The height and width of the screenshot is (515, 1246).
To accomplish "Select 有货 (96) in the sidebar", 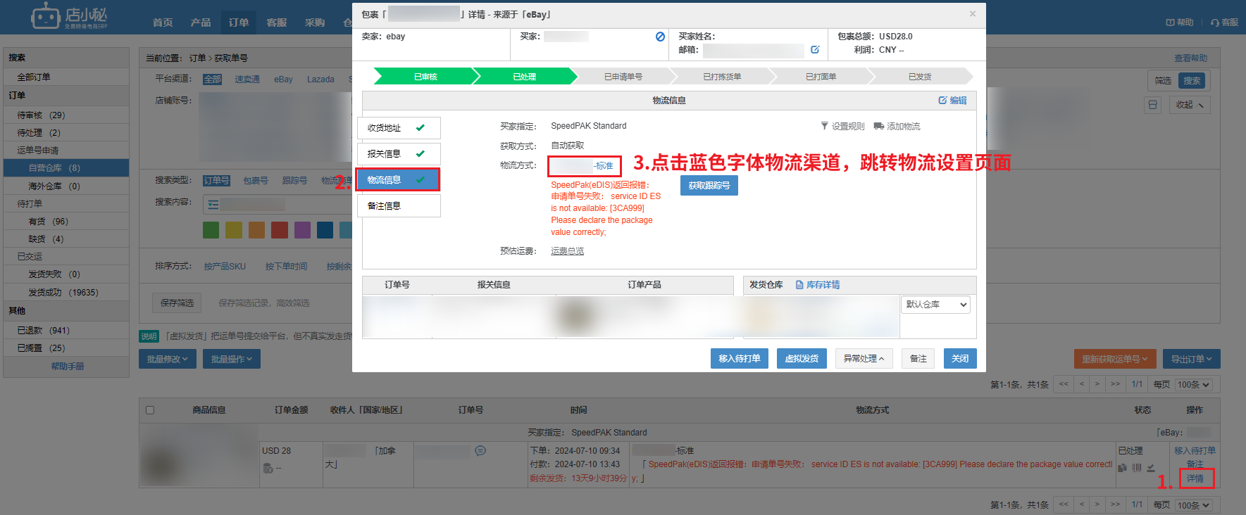I will click(x=48, y=222).
